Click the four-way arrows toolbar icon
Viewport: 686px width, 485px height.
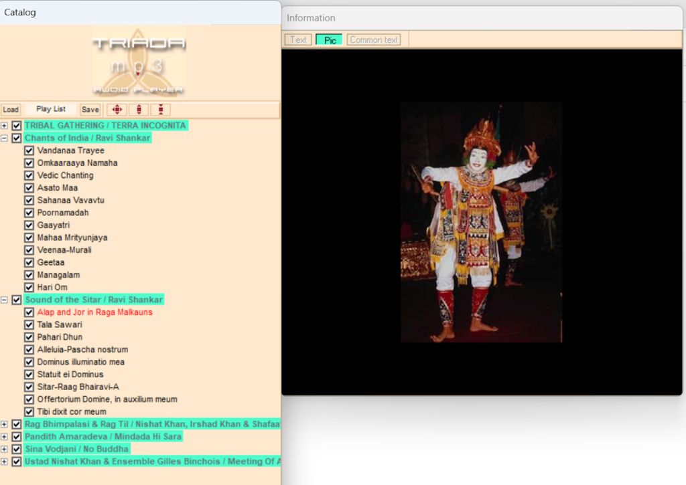(x=117, y=109)
